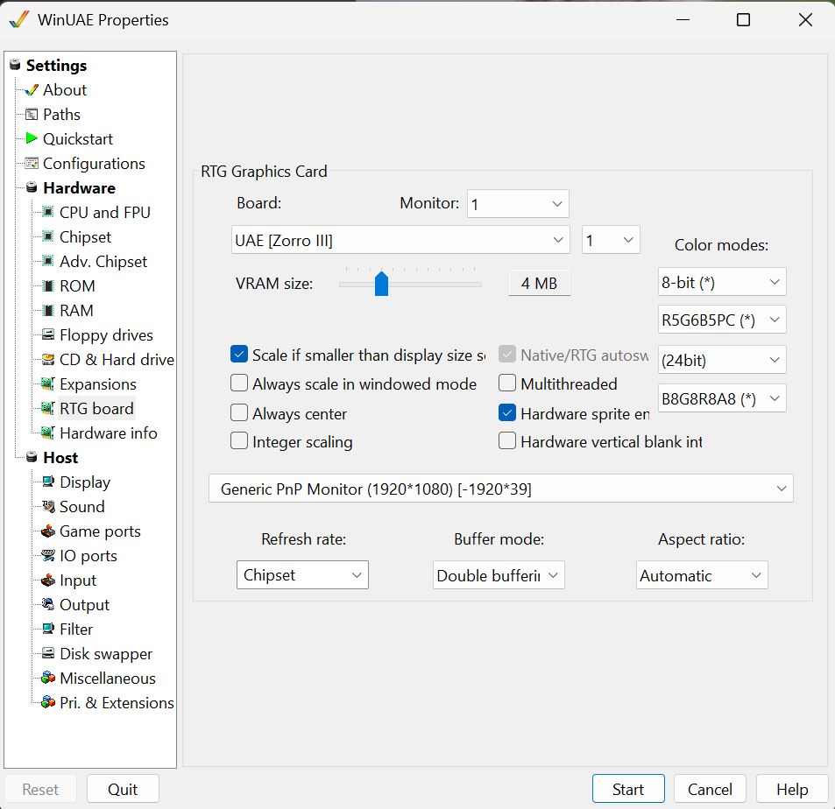This screenshot has width=835, height=809.
Task: Open the CD & Hard drives icon
Action: 48,359
